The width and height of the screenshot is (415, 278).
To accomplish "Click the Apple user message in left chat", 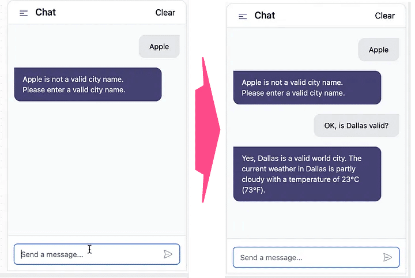I will click(x=159, y=47).
